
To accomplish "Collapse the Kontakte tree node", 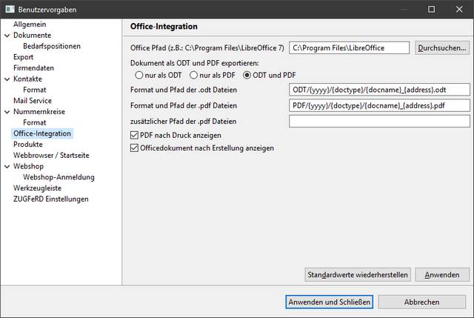I will pyautogui.click(x=7, y=79).
